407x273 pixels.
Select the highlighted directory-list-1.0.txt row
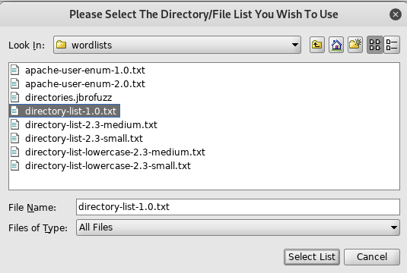(65, 111)
